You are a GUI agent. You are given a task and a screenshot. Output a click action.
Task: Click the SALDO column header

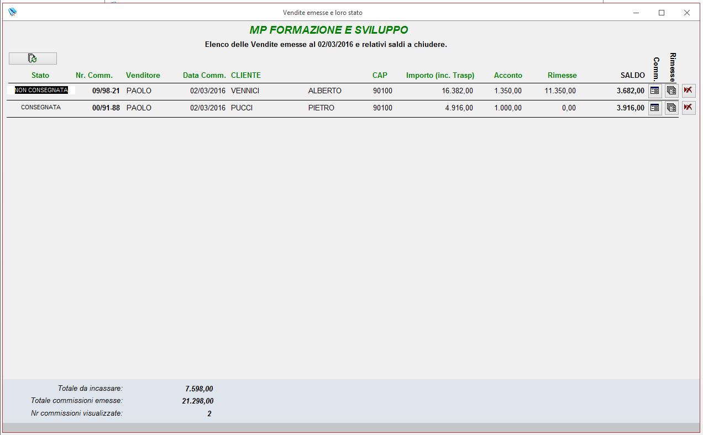coord(633,75)
